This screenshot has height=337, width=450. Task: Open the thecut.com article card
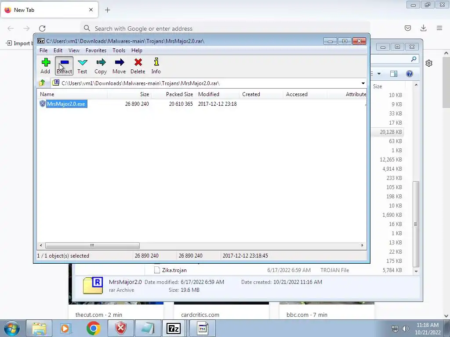click(x=116, y=312)
